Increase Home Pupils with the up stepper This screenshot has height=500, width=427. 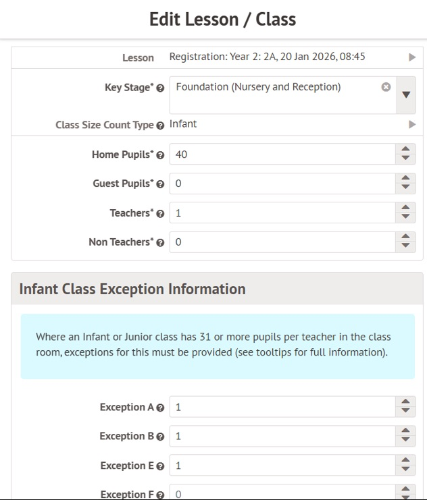405,150
